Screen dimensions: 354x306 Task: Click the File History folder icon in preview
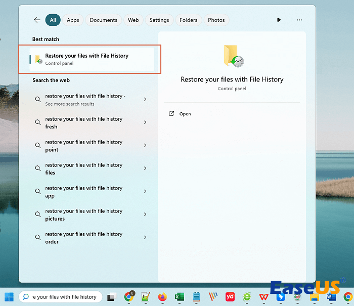pos(233,57)
